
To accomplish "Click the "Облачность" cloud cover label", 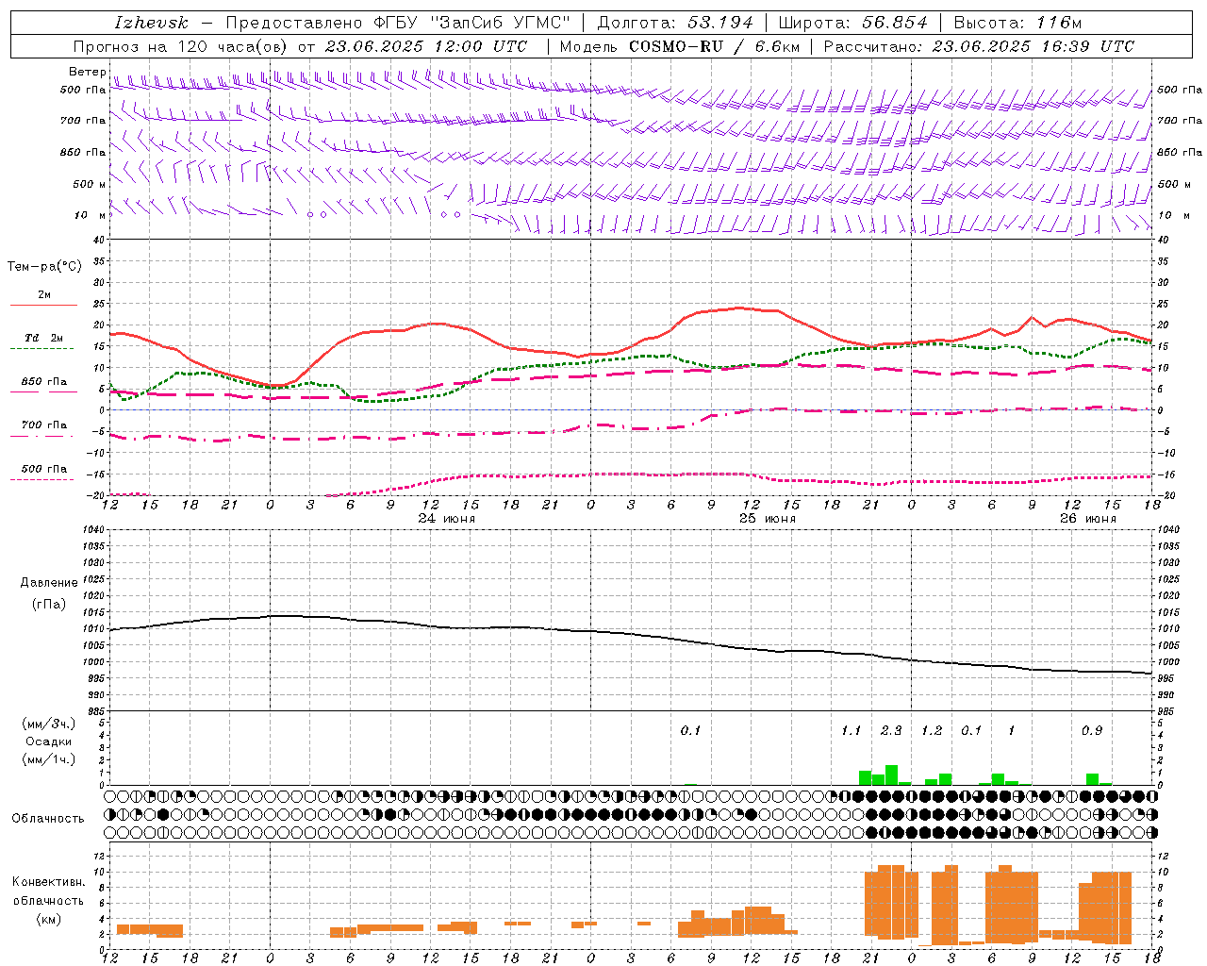I will click(x=48, y=818).
